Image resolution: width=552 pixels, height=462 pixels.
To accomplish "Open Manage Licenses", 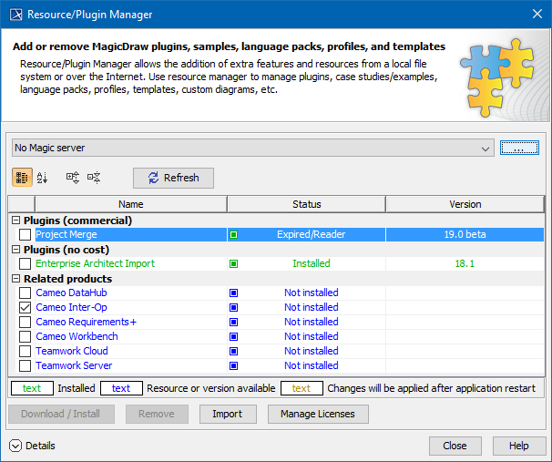I will [x=318, y=414].
